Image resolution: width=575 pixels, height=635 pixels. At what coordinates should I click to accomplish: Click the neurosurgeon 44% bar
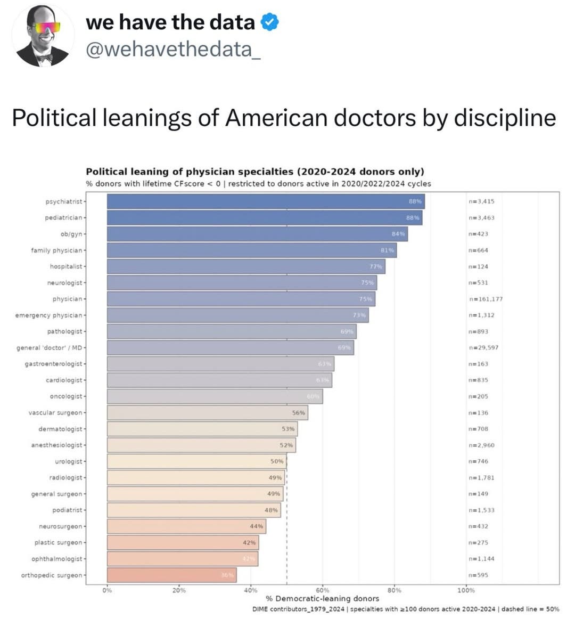(186, 526)
